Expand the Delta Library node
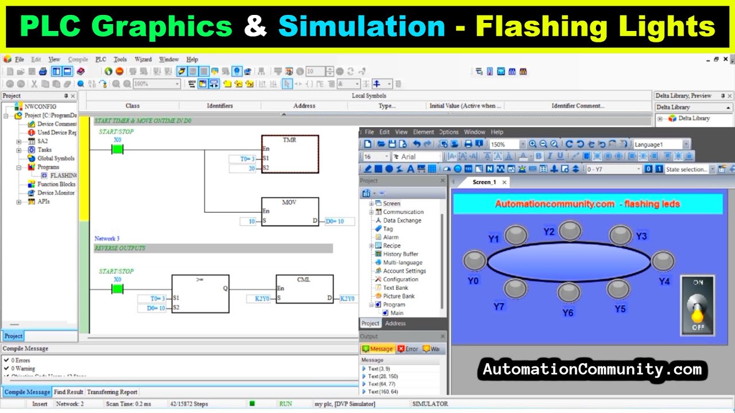 pos(660,118)
